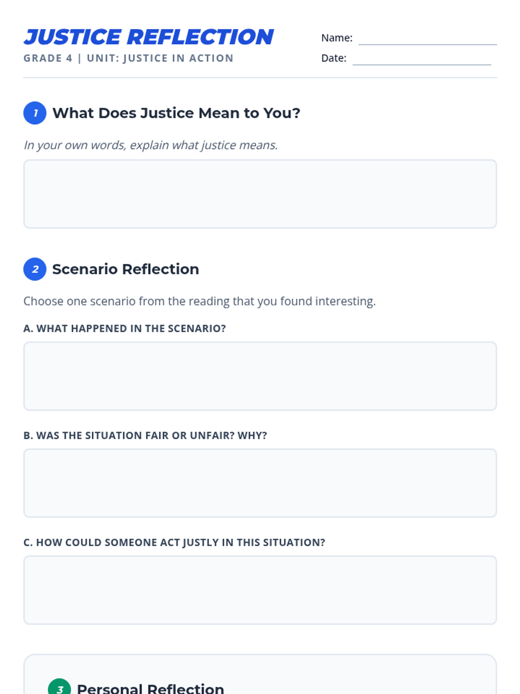Click the 'C. How could someone act justly' label
The width and height of the screenshot is (520, 694).
[x=174, y=542]
